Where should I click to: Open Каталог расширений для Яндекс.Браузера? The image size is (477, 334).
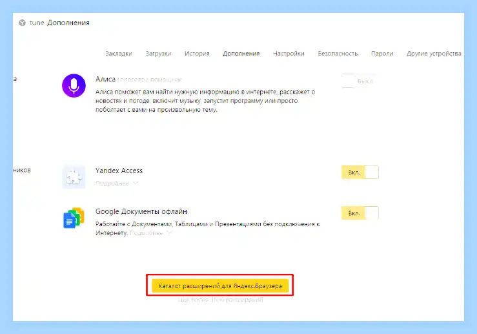tap(220, 286)
